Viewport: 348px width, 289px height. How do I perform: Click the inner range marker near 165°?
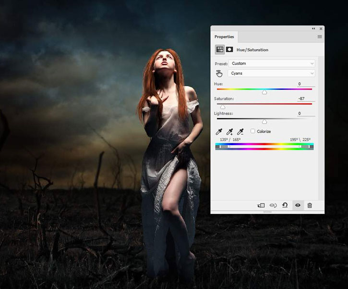click(229, 147)
